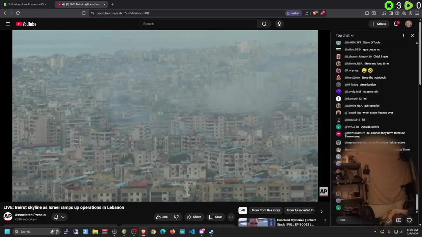
Task: Click the Create button
Action: (378, 24)
